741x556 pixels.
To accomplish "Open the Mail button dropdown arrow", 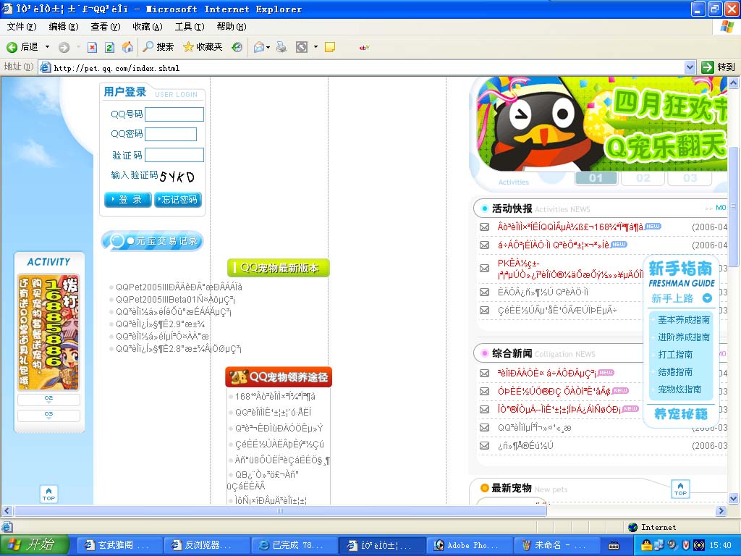I will click(x=267, y=47).
